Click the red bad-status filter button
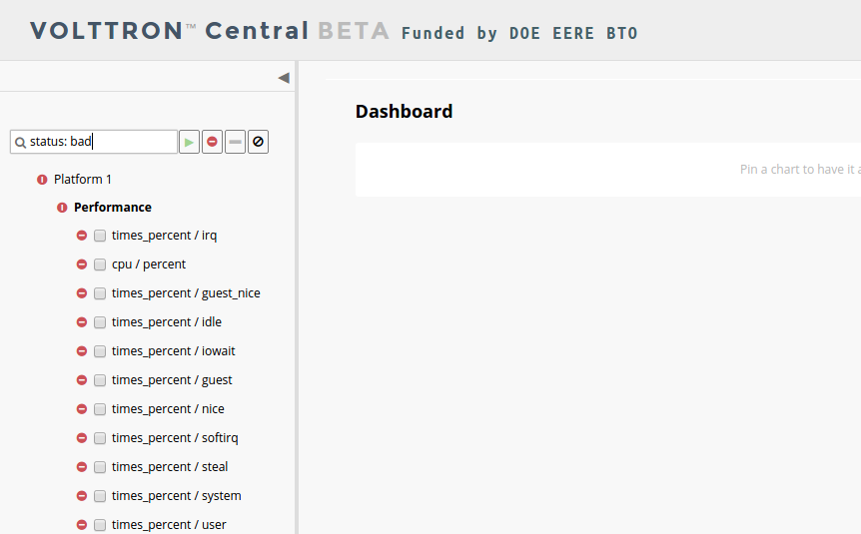The image size is (861, 534). 212,142
